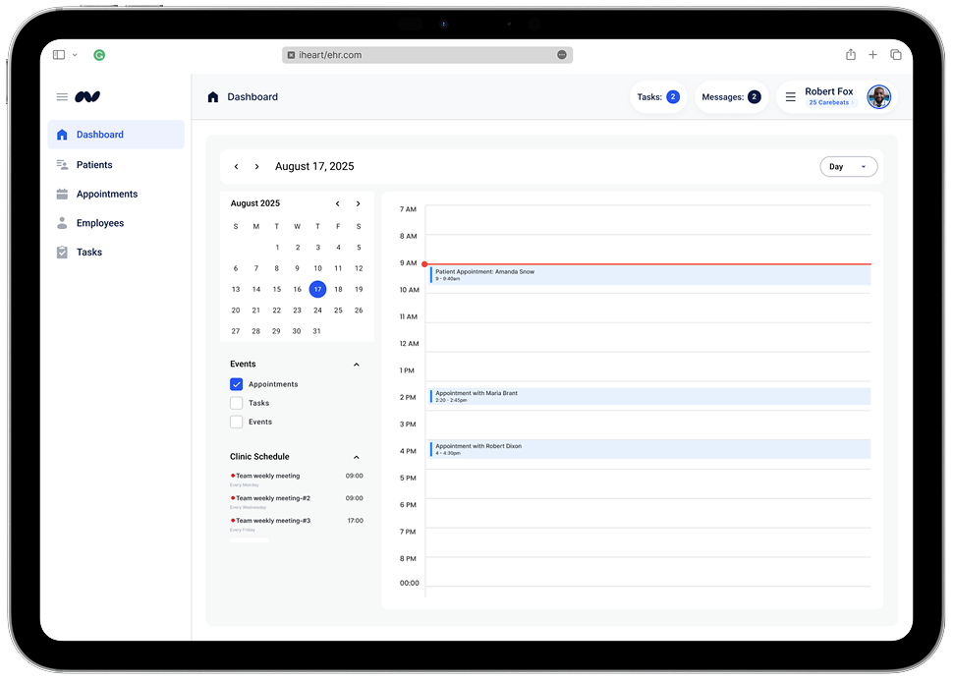953x680 pixels.
Task: Check the Events filter checkbox
Action: [x=236, y=422]
